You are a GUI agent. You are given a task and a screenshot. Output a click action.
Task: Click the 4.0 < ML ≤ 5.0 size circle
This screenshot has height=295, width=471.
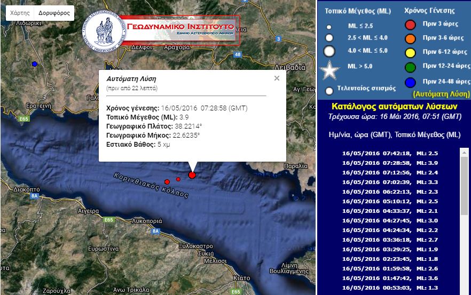329,52
